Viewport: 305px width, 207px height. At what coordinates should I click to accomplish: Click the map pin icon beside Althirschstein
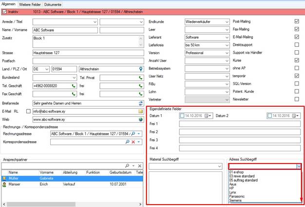click(x=141, y=69)
